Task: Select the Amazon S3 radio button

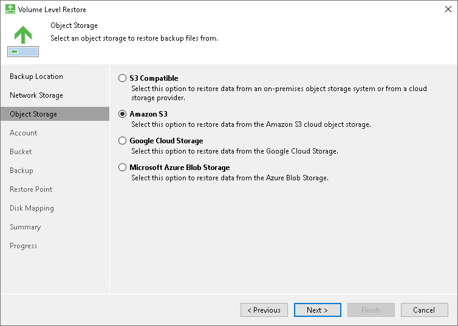Action: point(122,114)
